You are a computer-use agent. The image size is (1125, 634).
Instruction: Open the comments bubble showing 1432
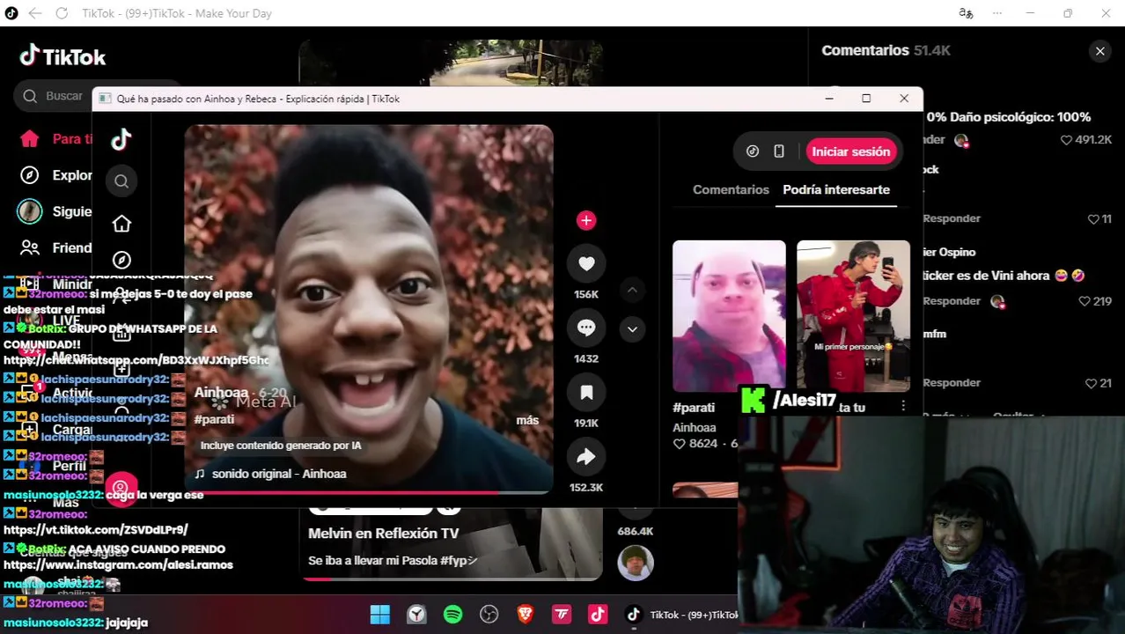click(x=586, y=328)
